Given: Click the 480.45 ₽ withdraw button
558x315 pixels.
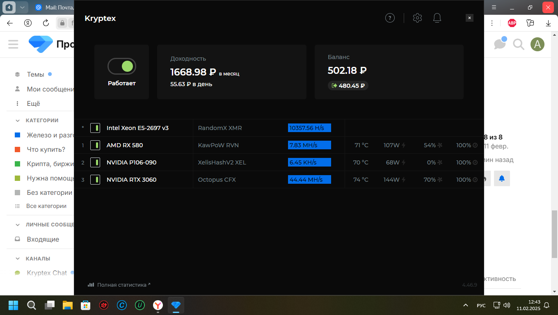Looking at the screenshot, I should tap(348, 86).
